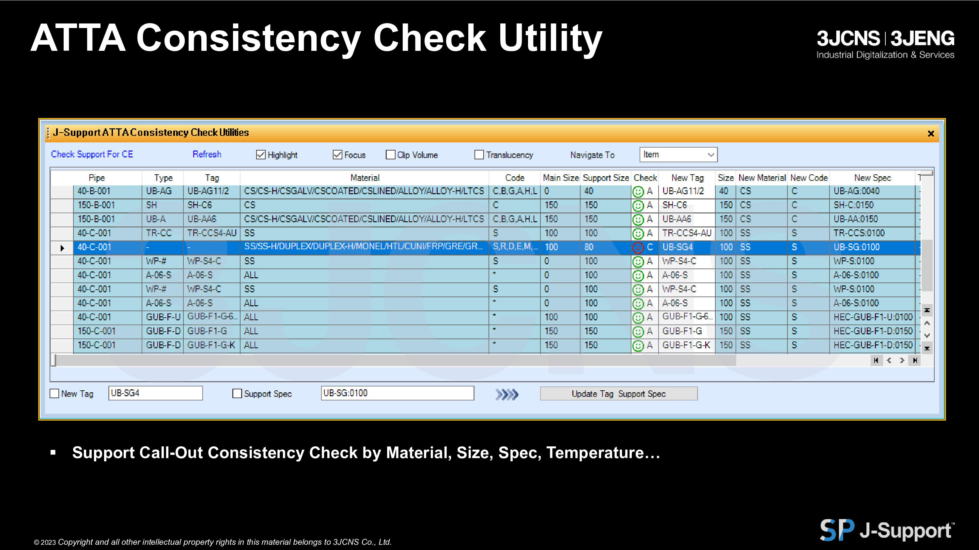Click the green smiley in the GUB-F1-G-K row
The width and height of the screenshot is (979, 550).
click(x=638, y=345)
